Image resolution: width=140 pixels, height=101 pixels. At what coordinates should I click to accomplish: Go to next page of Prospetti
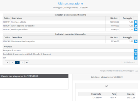[x=22, y=62]
